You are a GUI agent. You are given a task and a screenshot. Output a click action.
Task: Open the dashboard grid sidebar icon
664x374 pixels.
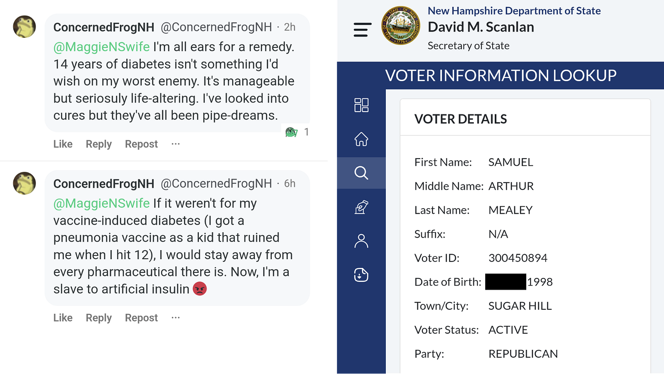361,105
